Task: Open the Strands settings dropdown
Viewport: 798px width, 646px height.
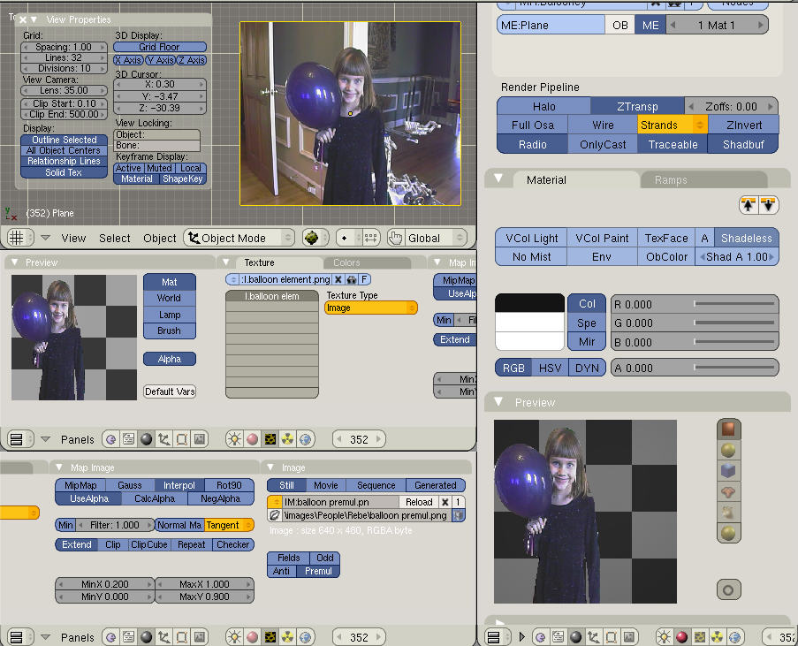Action: [x=672, y=125]
